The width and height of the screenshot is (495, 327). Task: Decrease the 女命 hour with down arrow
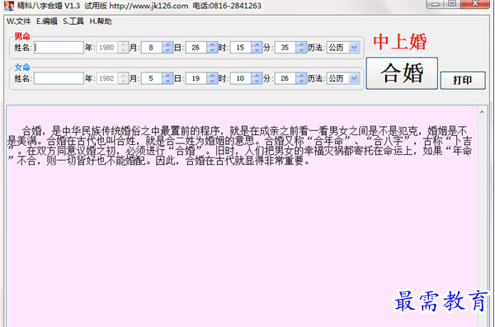pyautogui.click(x=257, y=81)
